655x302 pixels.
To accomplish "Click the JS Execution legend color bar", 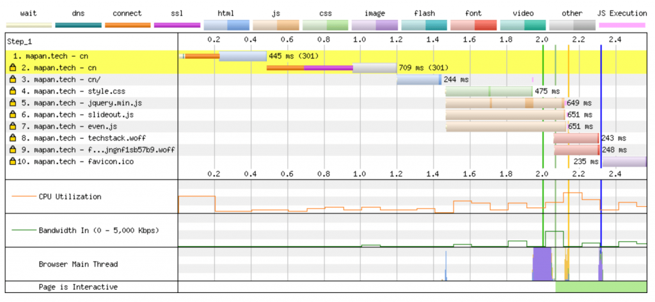I will pos(622,25).
